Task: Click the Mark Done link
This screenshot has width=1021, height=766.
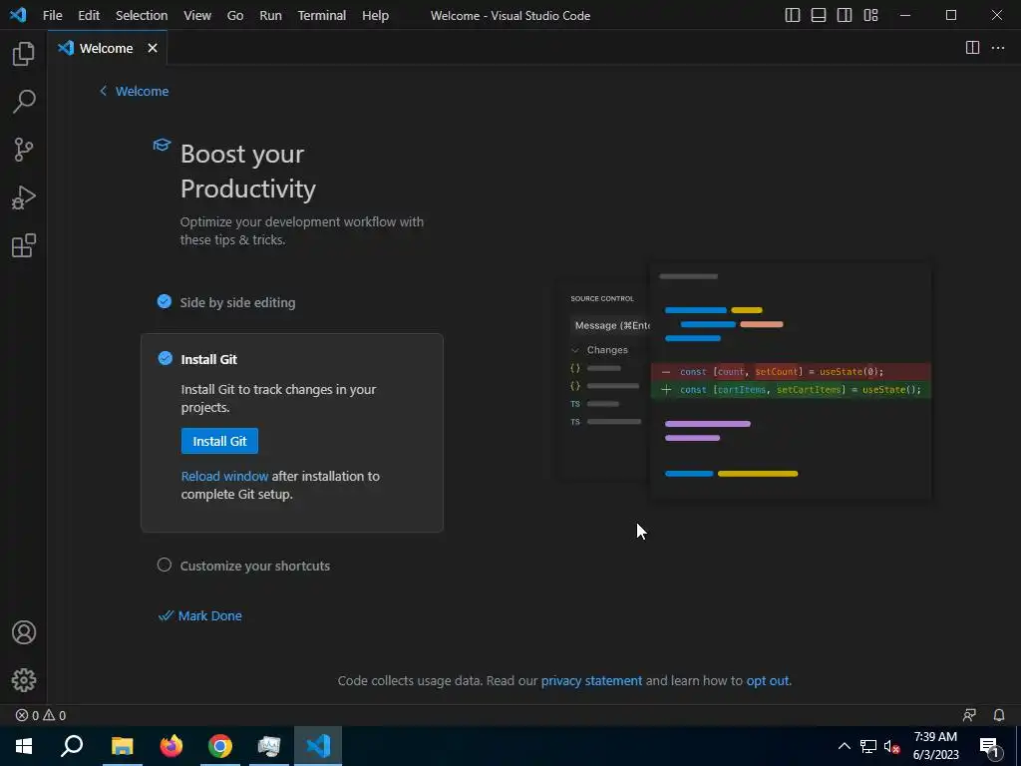Action: [x=200, y=615]
